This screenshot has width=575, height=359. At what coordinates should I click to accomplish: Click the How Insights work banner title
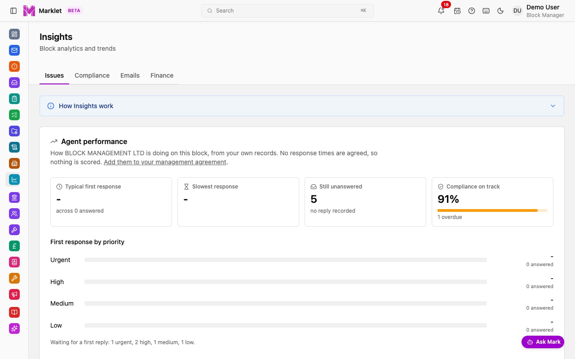86,106
